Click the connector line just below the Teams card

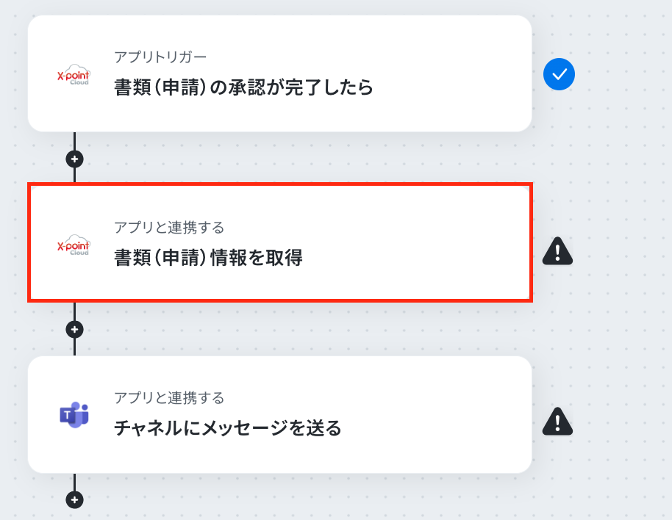[74, 482]
